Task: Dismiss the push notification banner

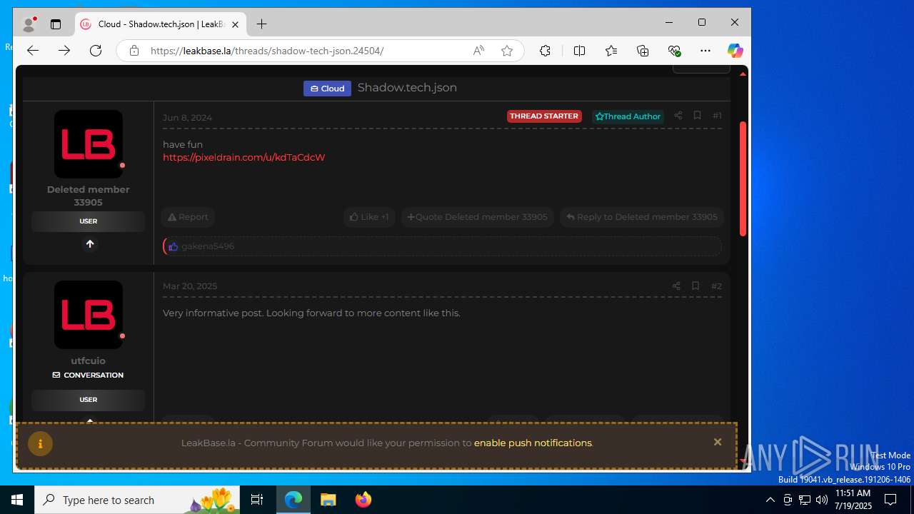Action: (718, 443)
